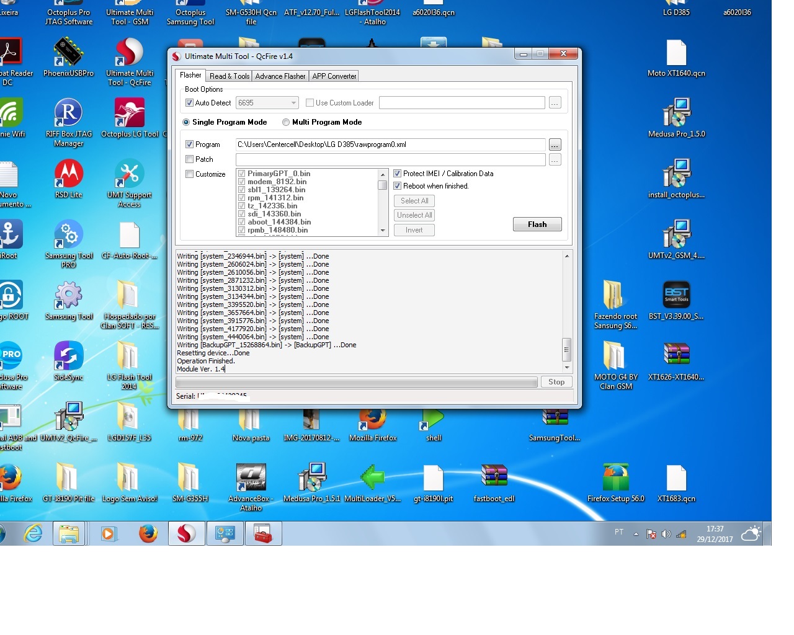The width and height of the screenshot is (794, 635).
Task: Enable the Customize checkbox
Action: 190,174
